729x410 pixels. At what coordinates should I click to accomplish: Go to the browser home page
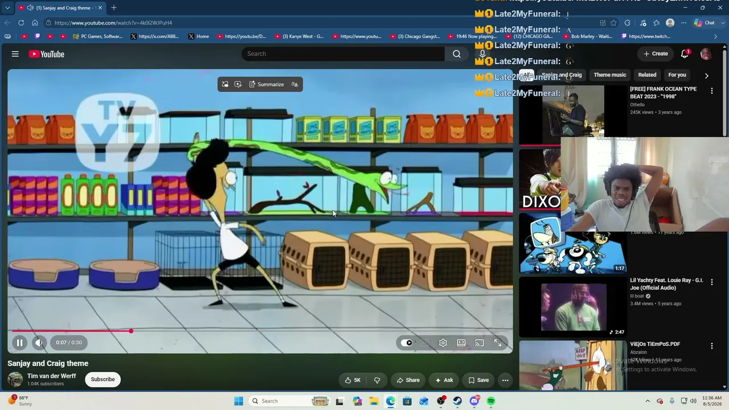(x=35, y=23)
